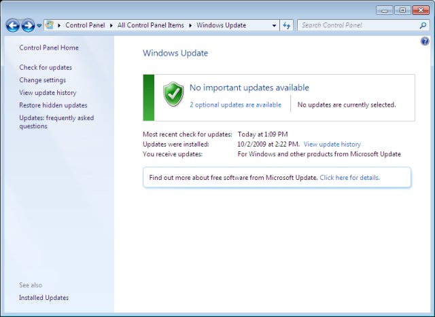Select All Control Panel Items breadcrumb
The height and width of the screenshot is (317, 435).
pyautogui.click(x=152, y=26)
